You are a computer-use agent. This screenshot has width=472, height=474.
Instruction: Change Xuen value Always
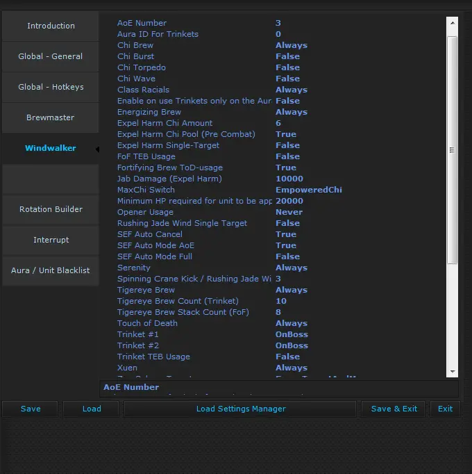coord(292,368)
